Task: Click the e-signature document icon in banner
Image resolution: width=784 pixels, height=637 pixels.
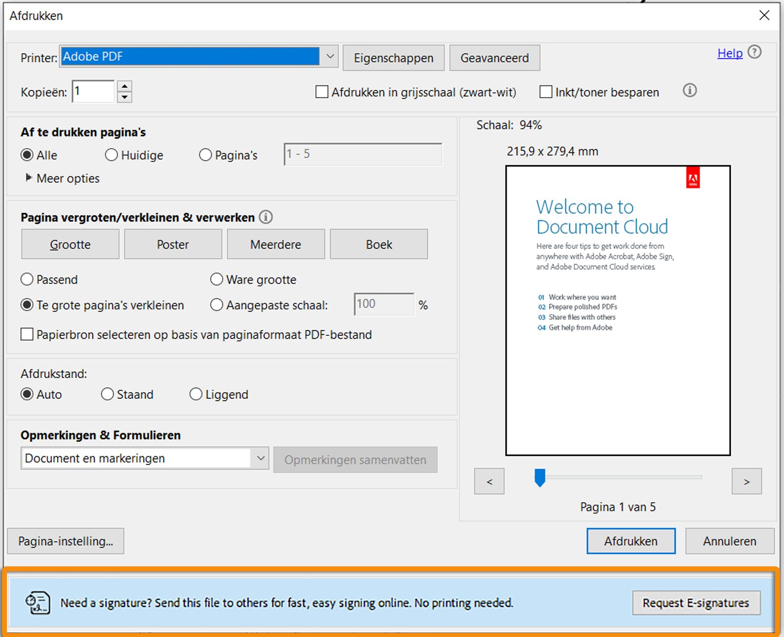Action: [38, 602]
